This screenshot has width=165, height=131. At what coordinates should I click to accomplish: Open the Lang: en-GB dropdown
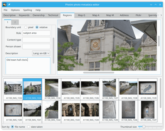(41, 53)
